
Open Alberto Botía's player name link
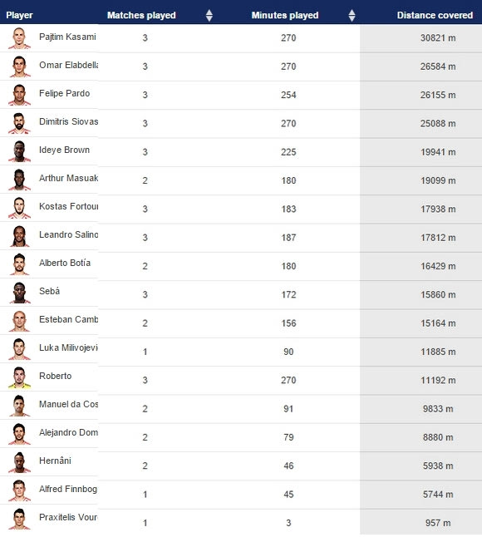click(x=65, y=263)
